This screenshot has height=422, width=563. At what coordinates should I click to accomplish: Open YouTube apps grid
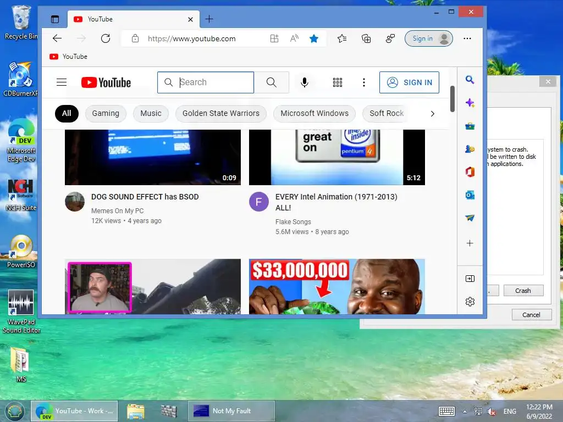coord(338,82)
